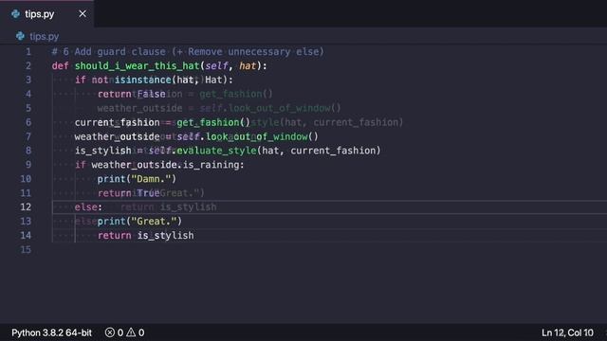Click the 'hat' parameter in the def line
Viewport: 607px width, 341px height.
click(248, 65)
